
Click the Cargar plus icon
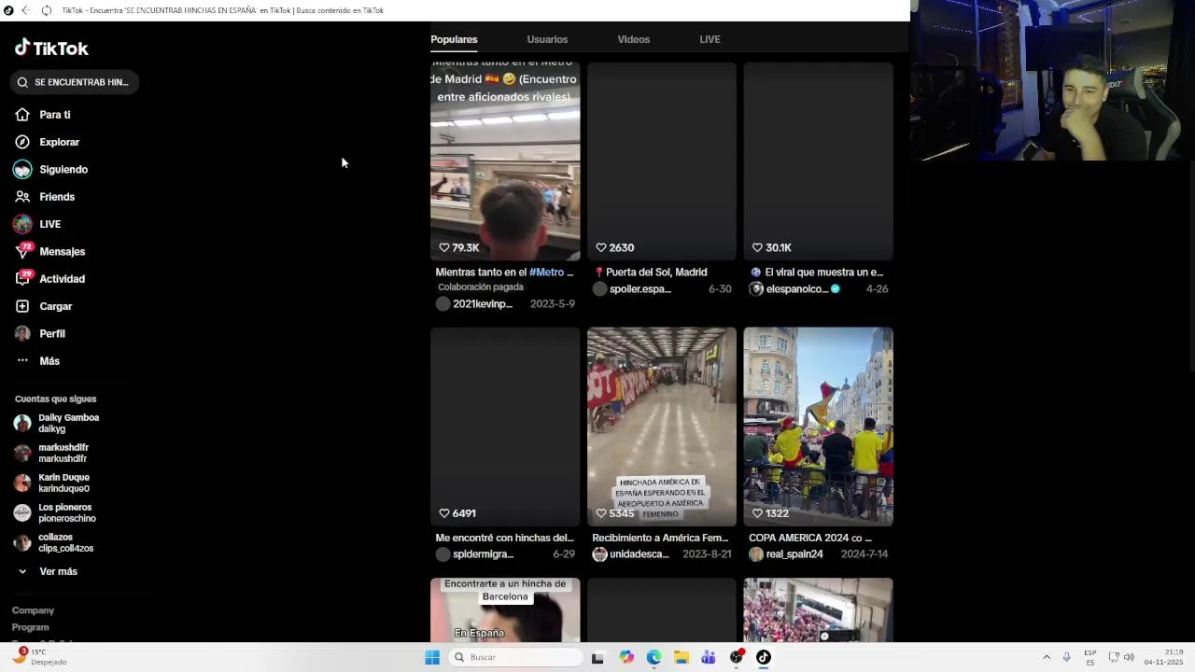pyautogui.click(x=22, y=306)
